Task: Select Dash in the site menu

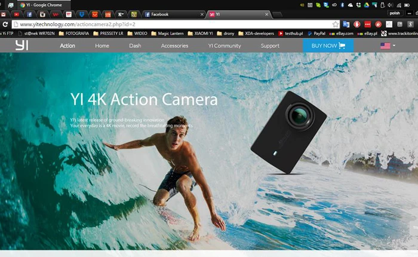Action: coord(135,45)
